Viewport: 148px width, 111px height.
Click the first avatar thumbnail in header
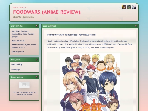(124, 7)
